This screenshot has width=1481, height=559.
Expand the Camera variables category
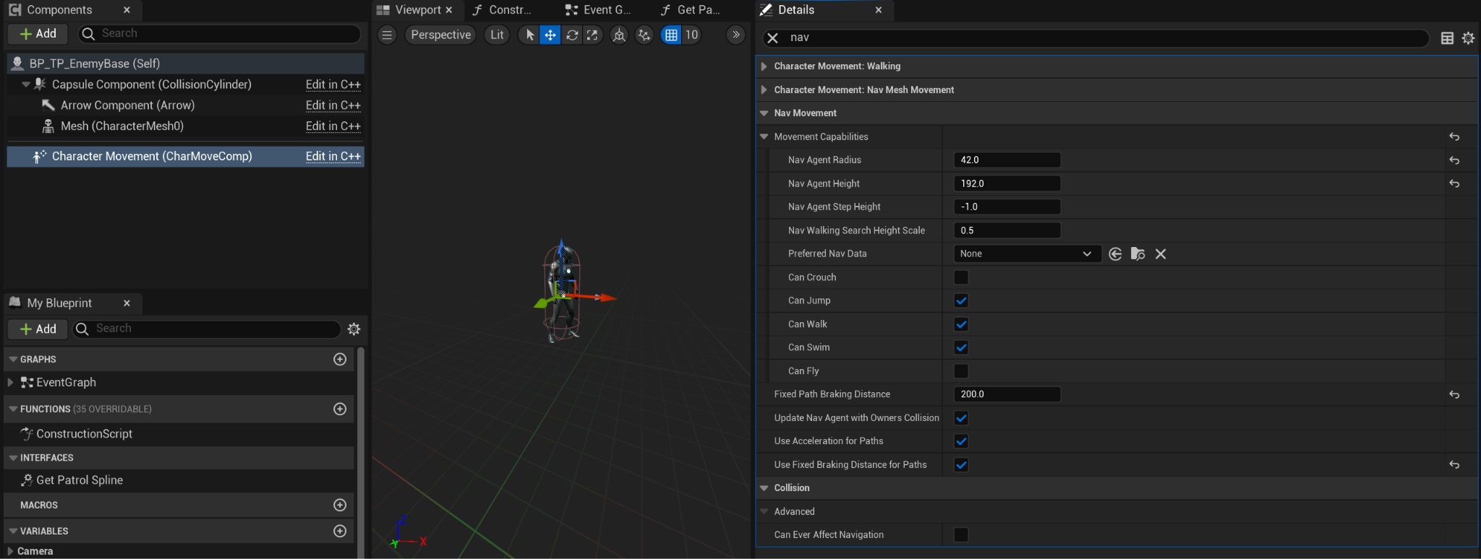10,551
